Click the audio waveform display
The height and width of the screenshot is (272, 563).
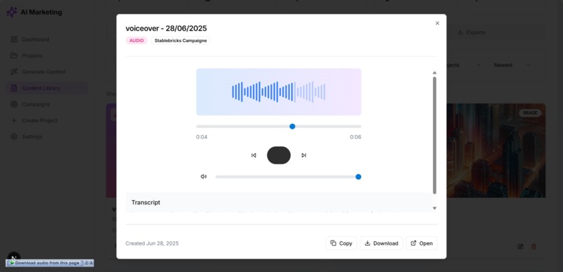pyautogui.click(x=279, y=92)
